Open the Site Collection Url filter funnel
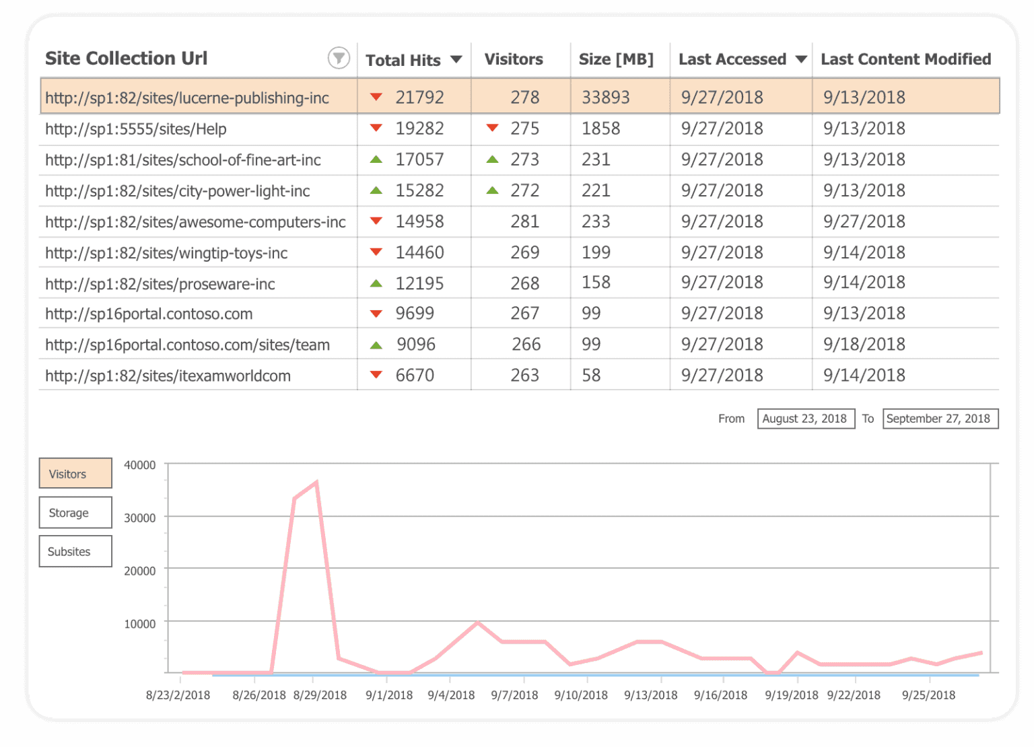 click(339, 59)
